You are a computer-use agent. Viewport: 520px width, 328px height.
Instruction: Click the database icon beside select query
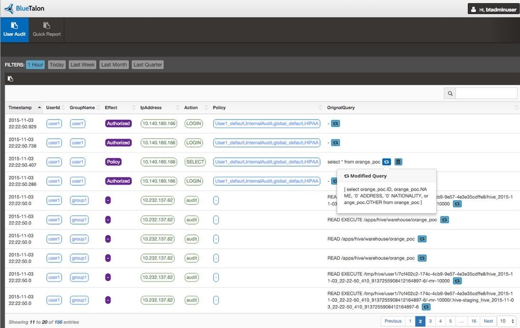click(398, 162)
